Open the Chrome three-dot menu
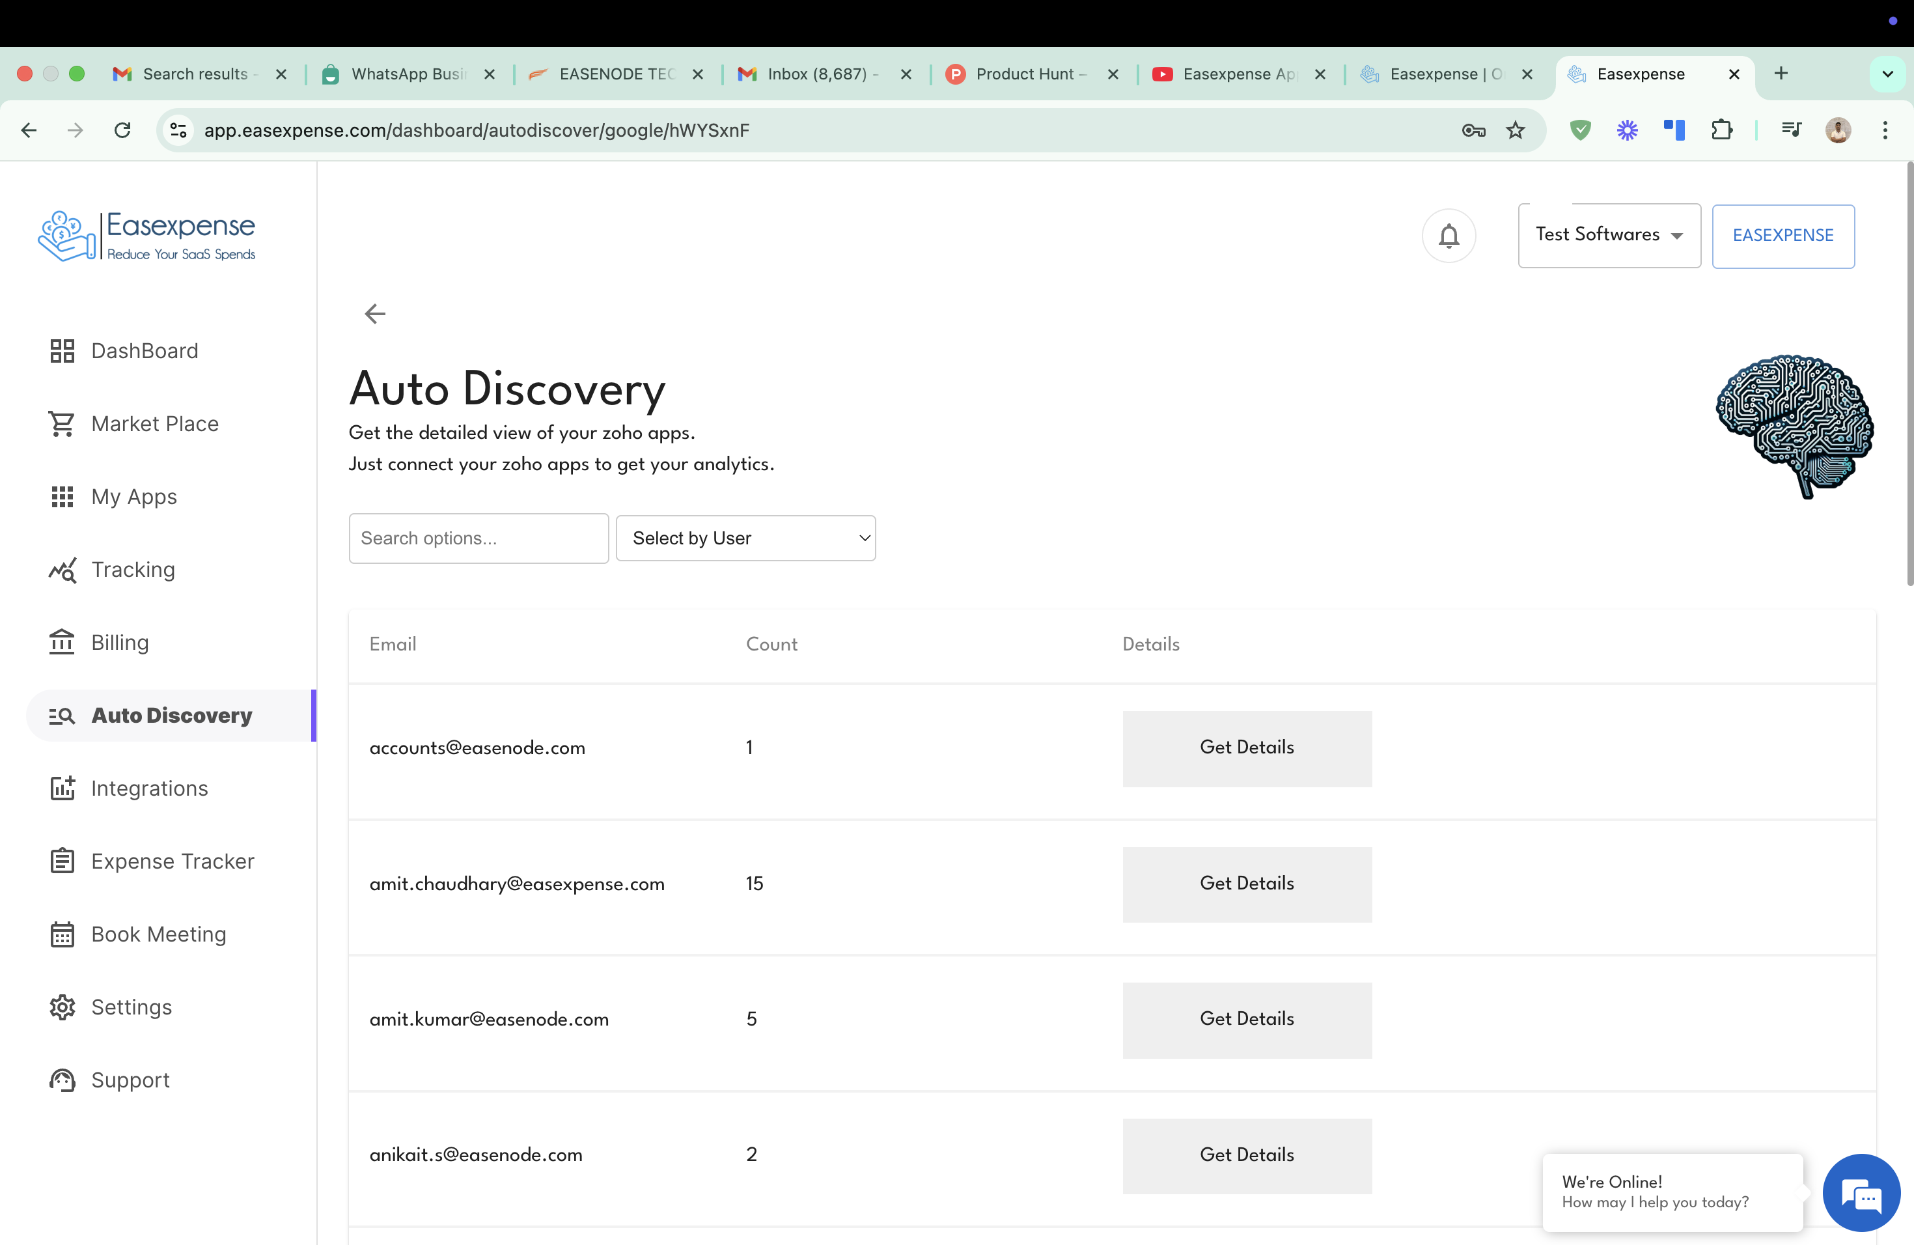 coord(1885,130)
